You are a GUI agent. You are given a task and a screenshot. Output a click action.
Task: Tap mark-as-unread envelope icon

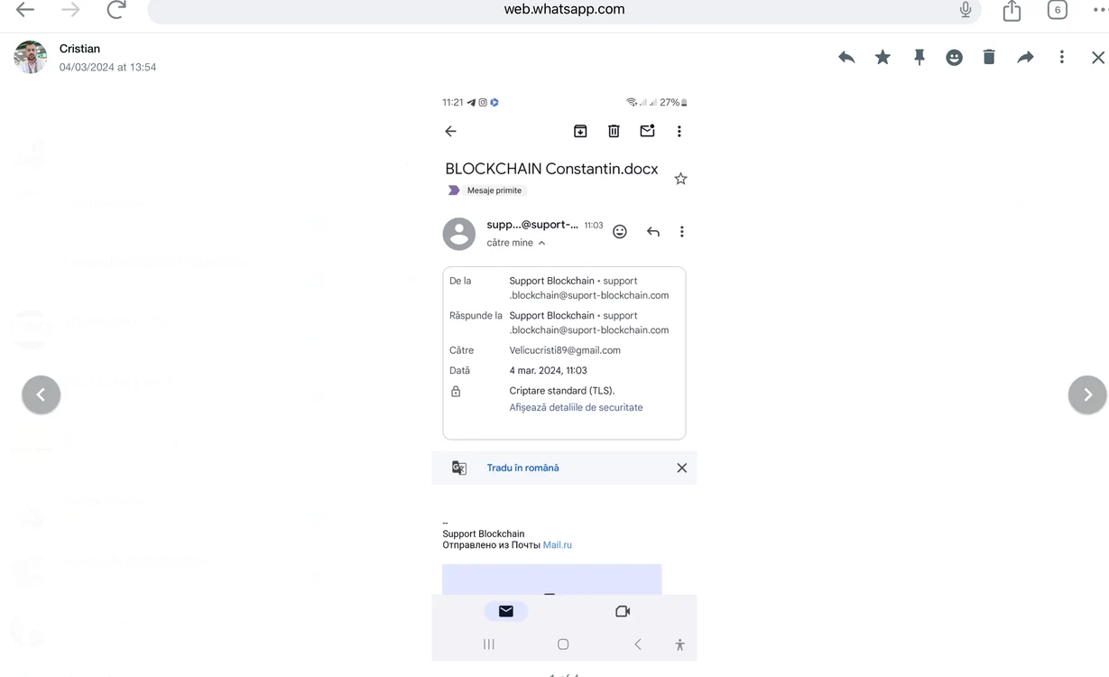(647, 131)
